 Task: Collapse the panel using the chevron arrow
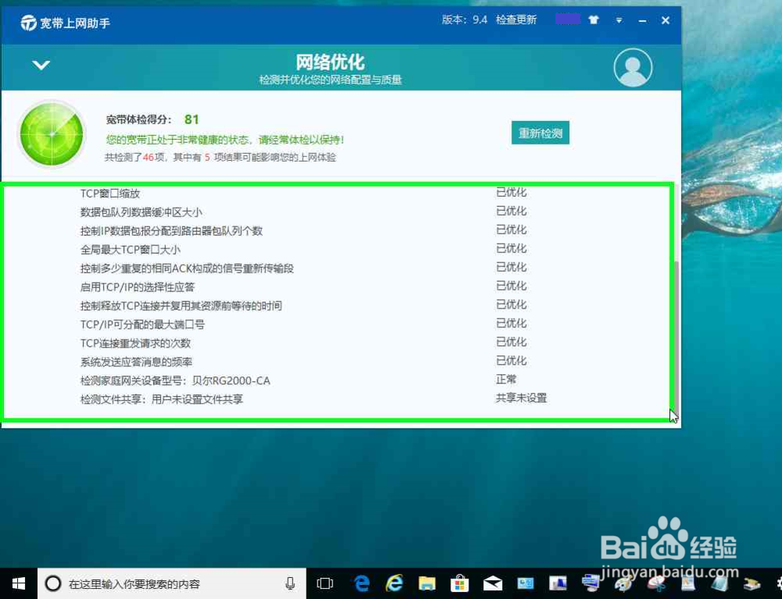(41, 66)
